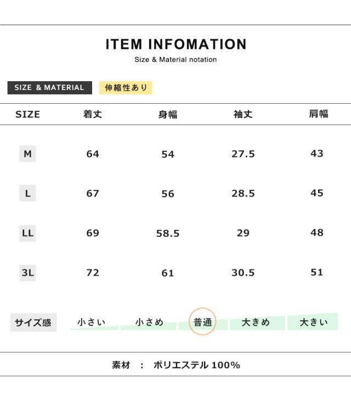This screenshot has width=351, height=417.
Task: Click the 着丈 column header
Action: (x=93, y=115)
